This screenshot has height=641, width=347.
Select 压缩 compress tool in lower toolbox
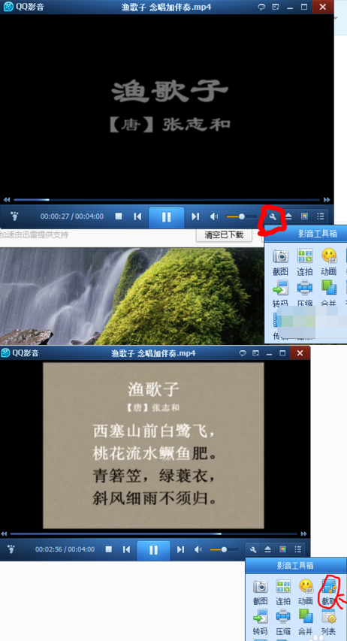point(283,621)
